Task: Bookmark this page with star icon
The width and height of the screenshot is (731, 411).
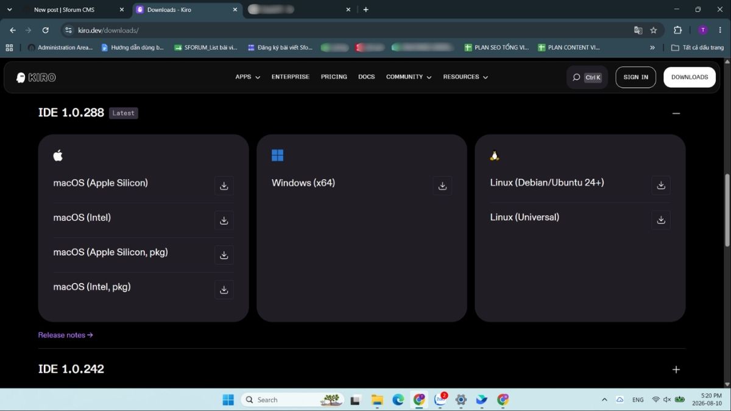Action: [654, 30]
